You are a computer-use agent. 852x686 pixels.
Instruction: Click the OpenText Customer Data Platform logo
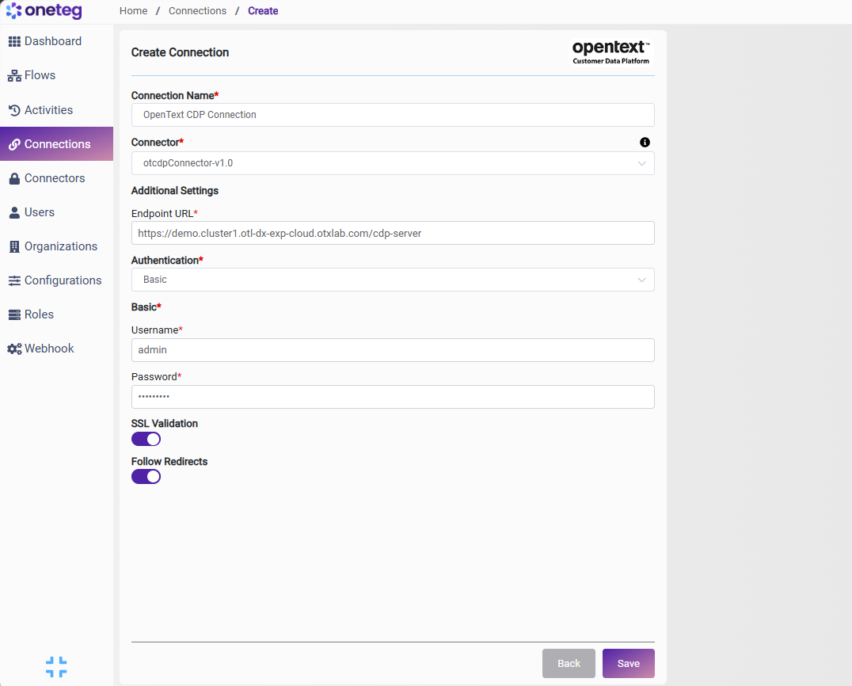(610, 52)
